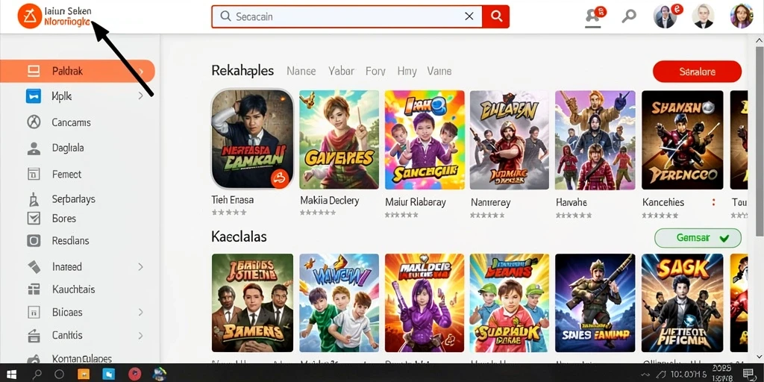Click the magnifier icon in the header
Viewport: 764px width, 382px height.
coord(629,16)
